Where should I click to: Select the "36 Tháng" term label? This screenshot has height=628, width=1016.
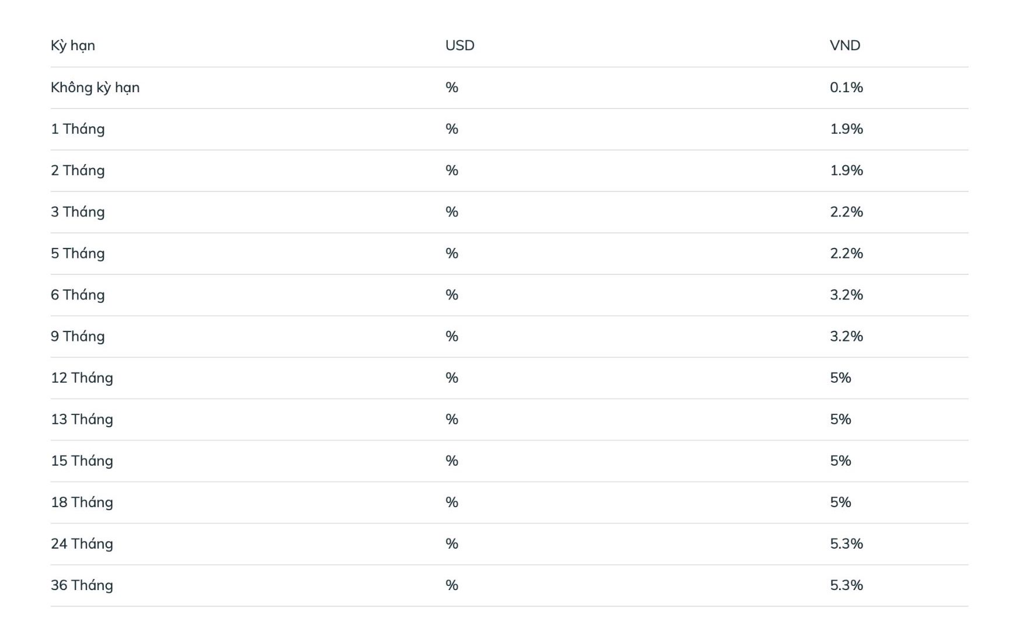pos(82,585)
